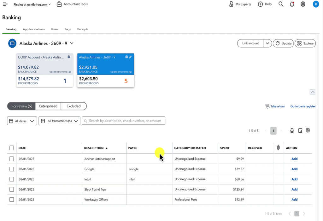Check the checkbox on the Google transaction row

(x=11, y=169)
